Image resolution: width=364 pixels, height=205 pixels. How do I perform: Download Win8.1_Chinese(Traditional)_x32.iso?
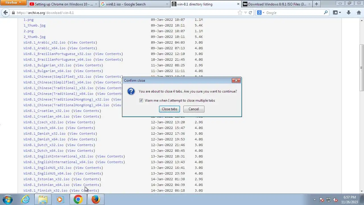[x=58, y=88]
